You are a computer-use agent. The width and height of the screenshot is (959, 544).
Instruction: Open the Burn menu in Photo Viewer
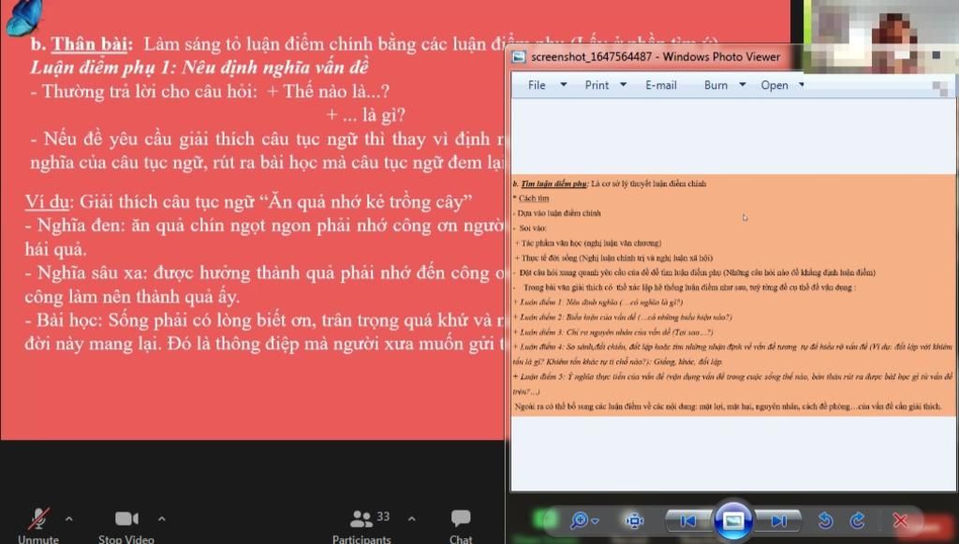coord(716,85)
